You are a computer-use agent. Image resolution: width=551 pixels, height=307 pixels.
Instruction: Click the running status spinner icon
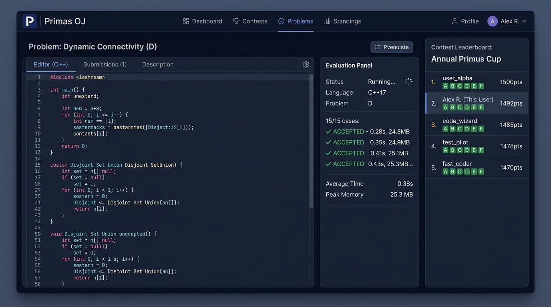tap(408, 82)
